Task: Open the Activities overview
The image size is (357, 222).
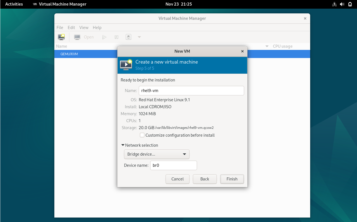Action: tap(14, 4)
